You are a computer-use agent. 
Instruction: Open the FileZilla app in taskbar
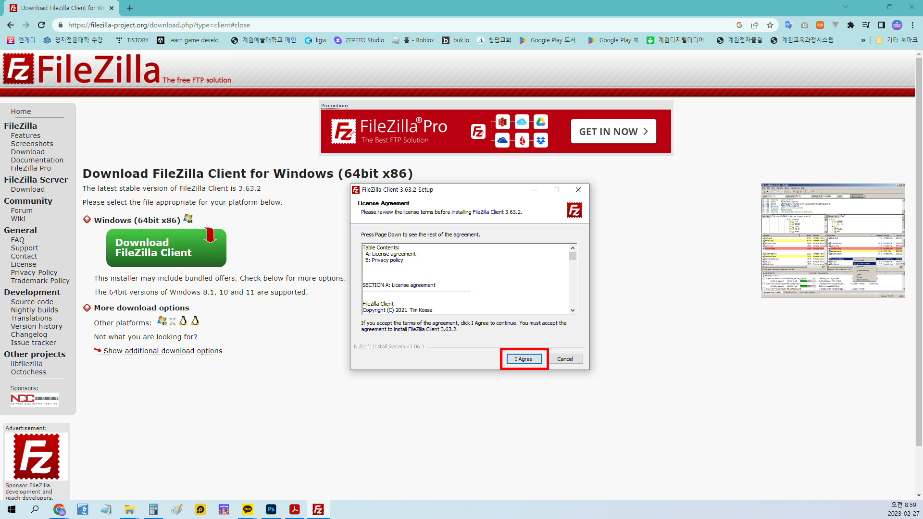coord(318,509)
